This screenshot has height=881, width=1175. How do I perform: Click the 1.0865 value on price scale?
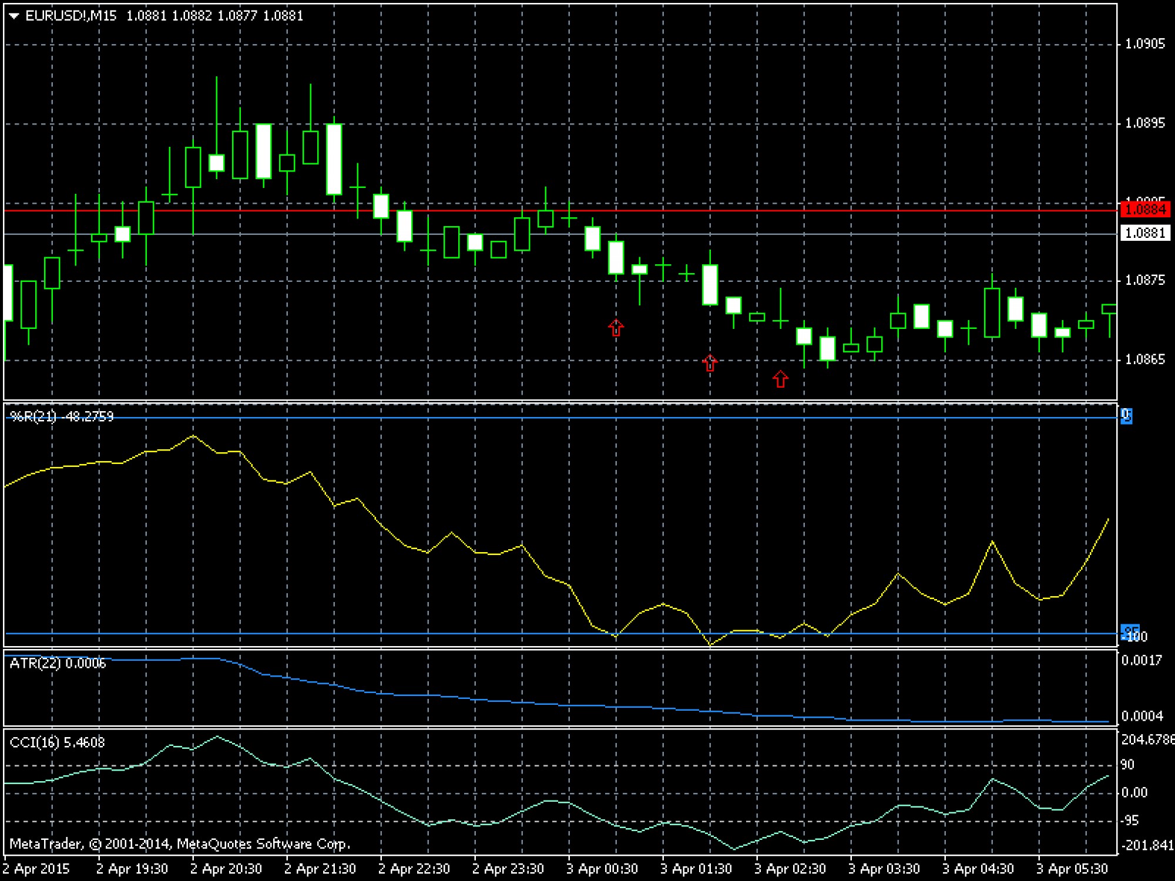(x=1144, y=359)
